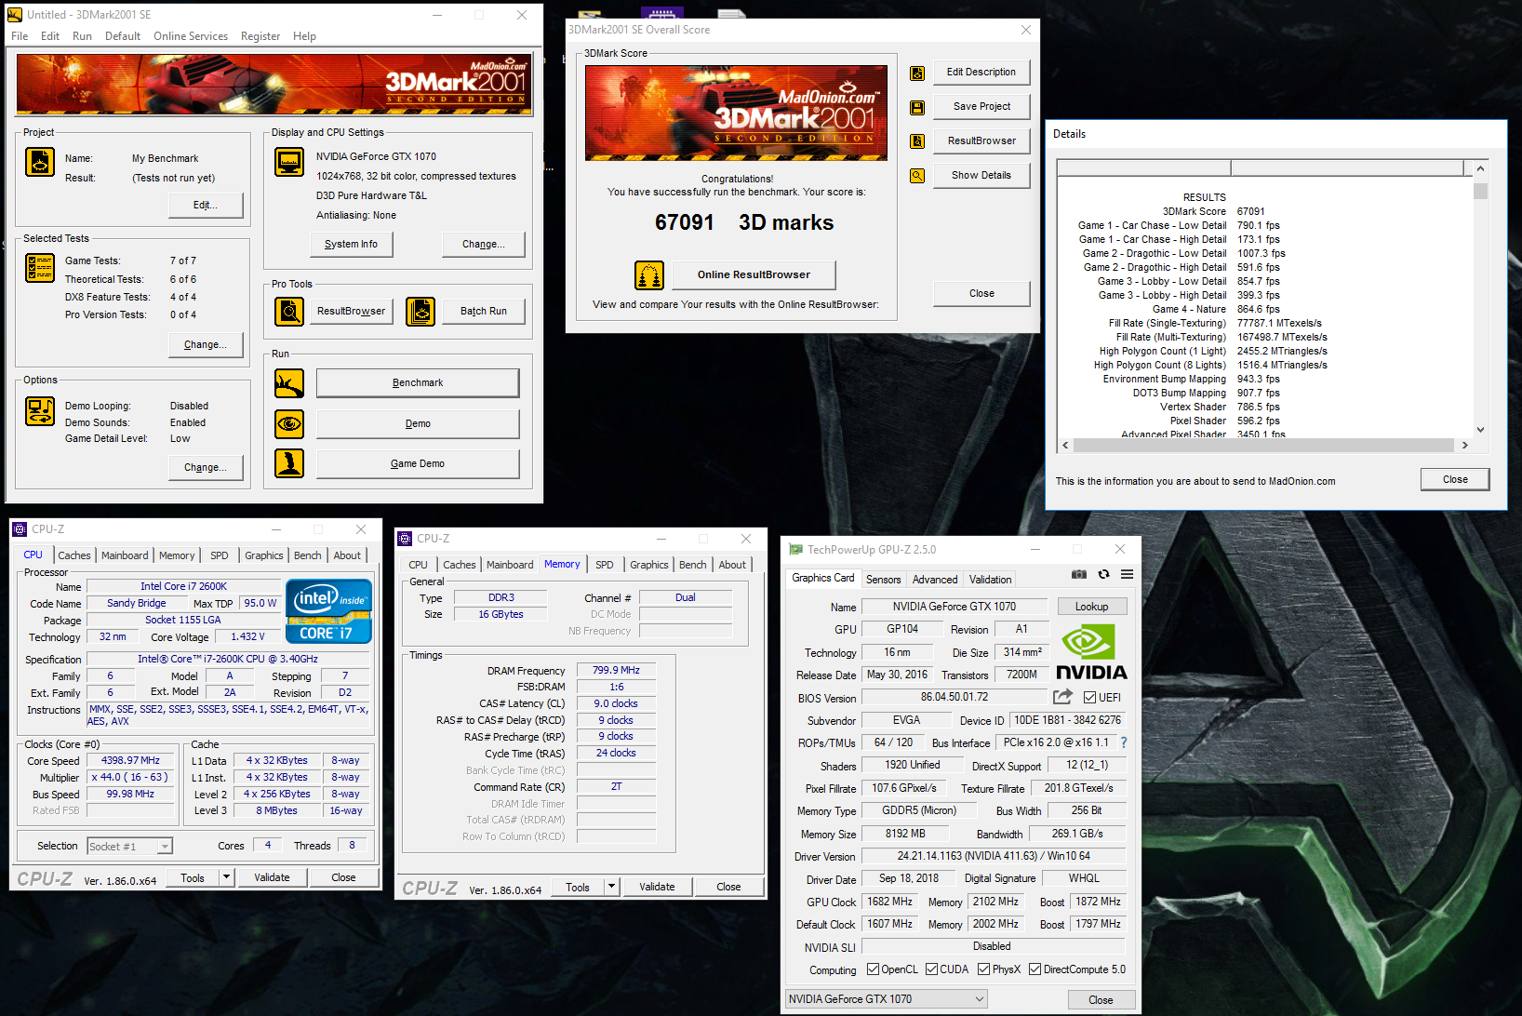The image size is (1522, 1016).
Task: Click the BIOS share/export icon in GPU-Z
Action: (1062, 696)
